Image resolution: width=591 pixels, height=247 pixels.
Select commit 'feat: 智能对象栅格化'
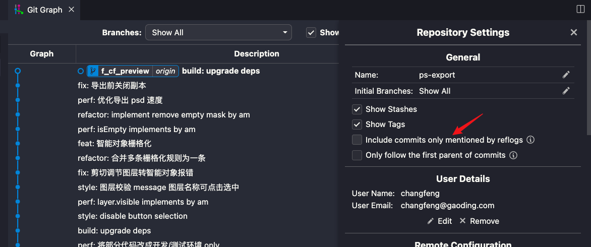[114, 144]
